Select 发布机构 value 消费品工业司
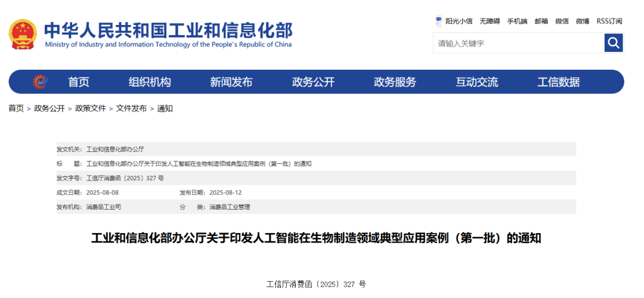The image size is (644, 298). coord(104,207)
